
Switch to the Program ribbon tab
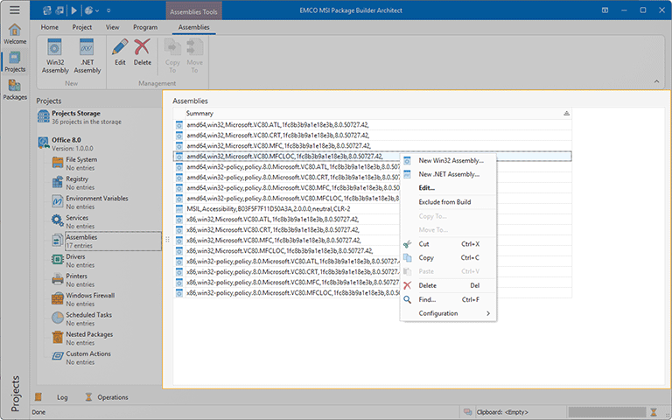click(145, 27)
